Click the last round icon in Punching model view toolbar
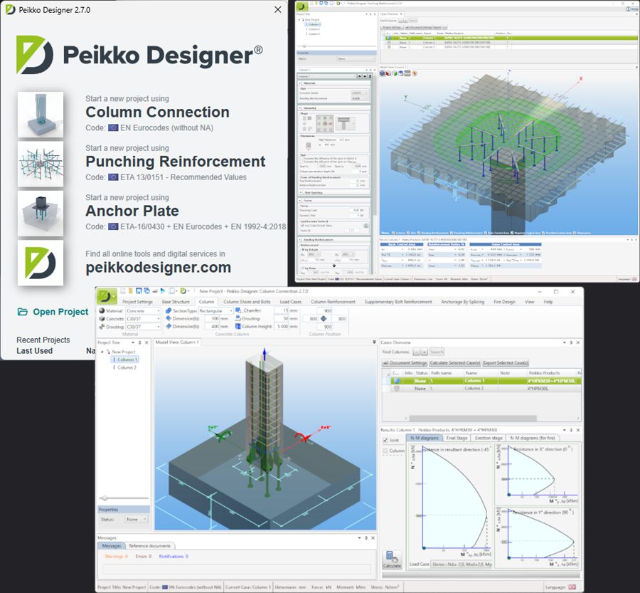Image resolution: width=640 pixels, height=593 pixels. coord(415,73)
